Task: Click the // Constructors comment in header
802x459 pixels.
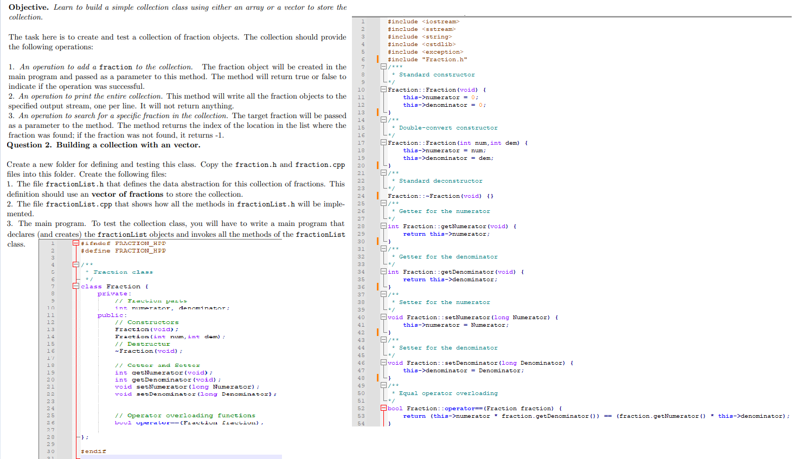Action: 147,322
